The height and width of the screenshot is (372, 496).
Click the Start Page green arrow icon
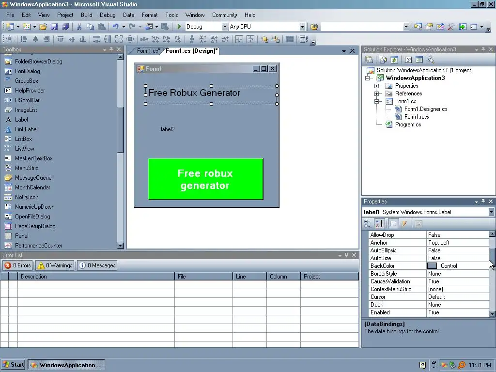pos(463,27)
